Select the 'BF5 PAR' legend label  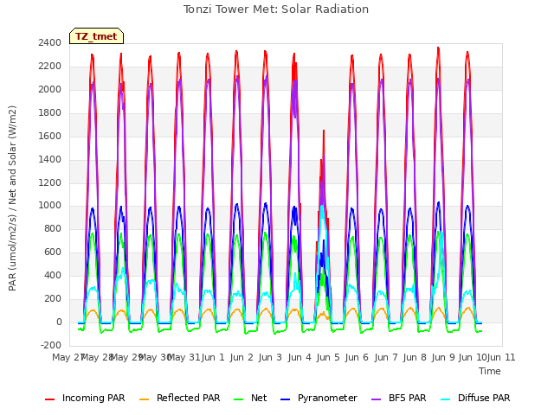408,398
